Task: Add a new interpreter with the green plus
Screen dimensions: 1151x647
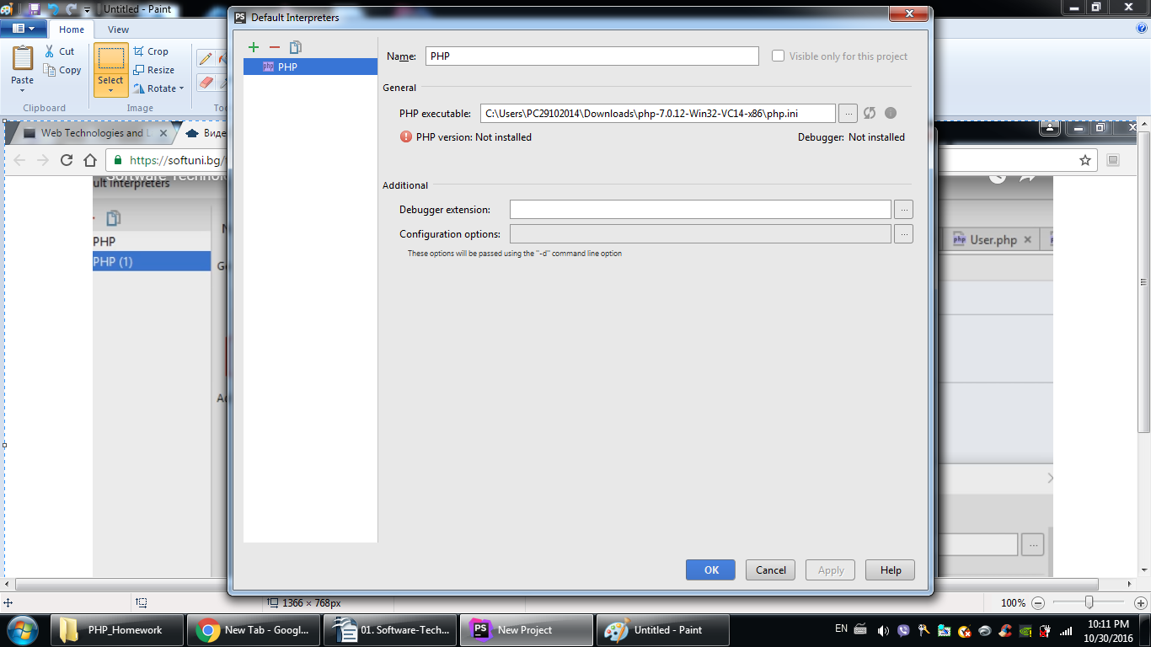Action: tap(254, 47)
